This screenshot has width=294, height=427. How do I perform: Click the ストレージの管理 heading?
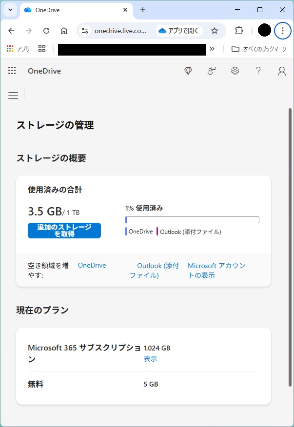(x=55, y=125)
